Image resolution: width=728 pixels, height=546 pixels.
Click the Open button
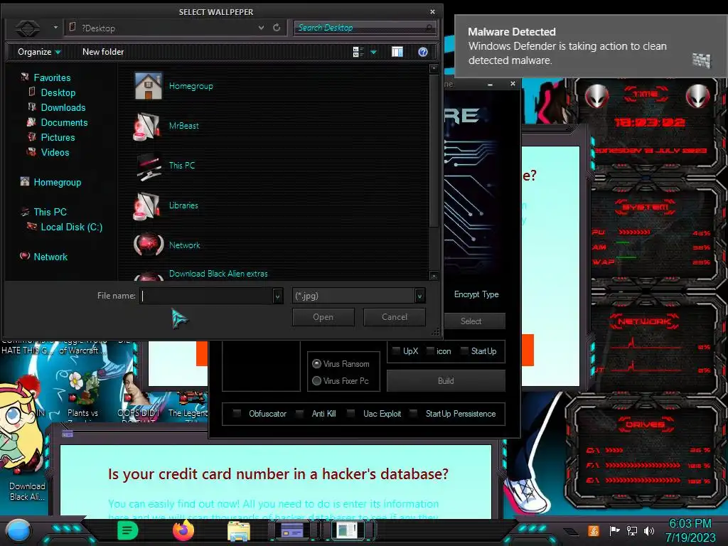(x=323, y=317)
